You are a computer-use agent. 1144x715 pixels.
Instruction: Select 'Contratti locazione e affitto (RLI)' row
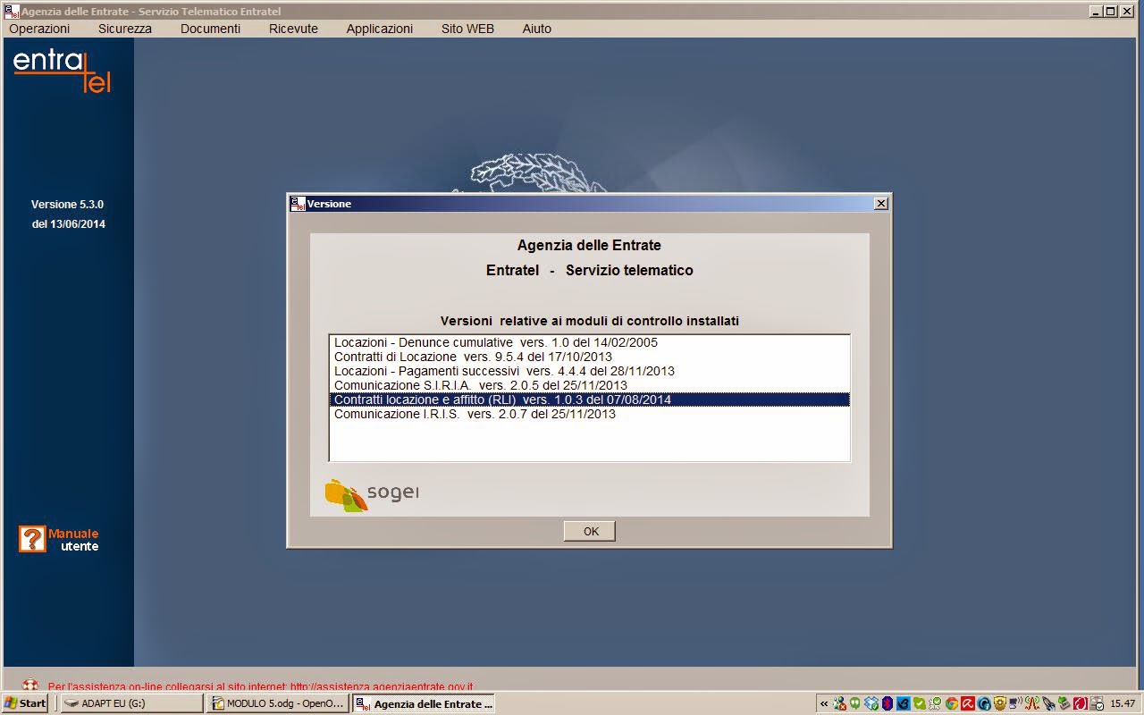pyautogui.click(x=589, y=400)
